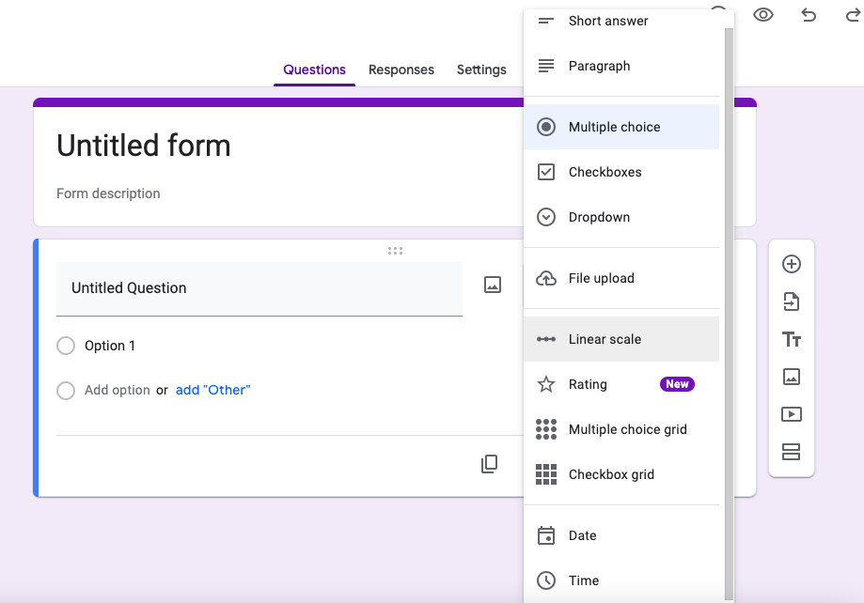
Task: Click the Add section icon
Action: pos(792,452)
